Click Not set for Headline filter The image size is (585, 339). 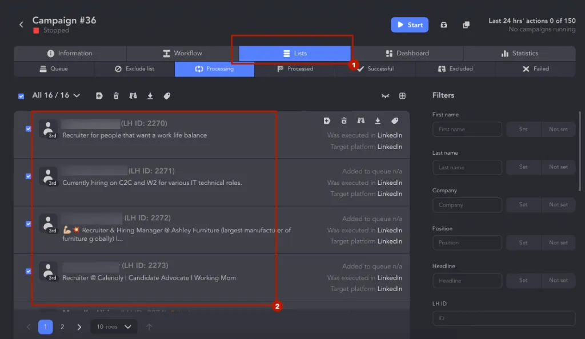(x=558, y=281)
